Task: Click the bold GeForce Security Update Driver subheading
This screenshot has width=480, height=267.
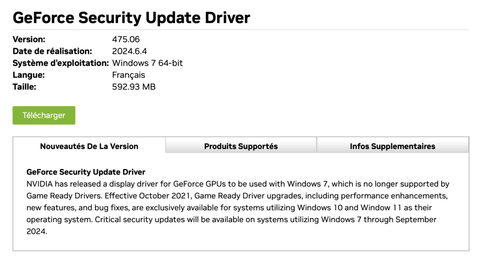Action: (86, 172)
